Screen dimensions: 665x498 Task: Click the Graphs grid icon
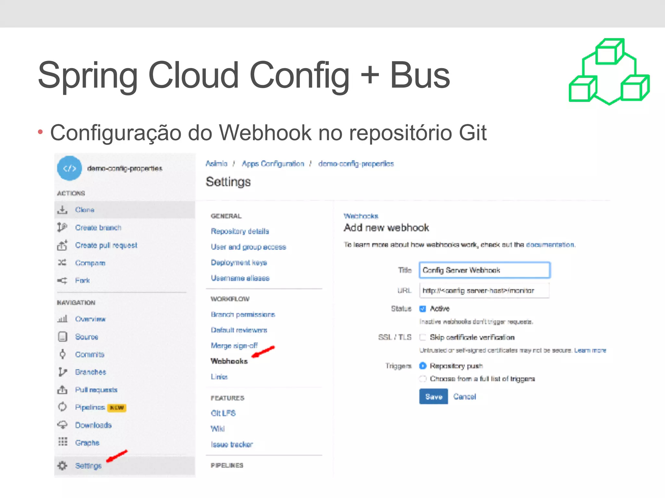63,442
